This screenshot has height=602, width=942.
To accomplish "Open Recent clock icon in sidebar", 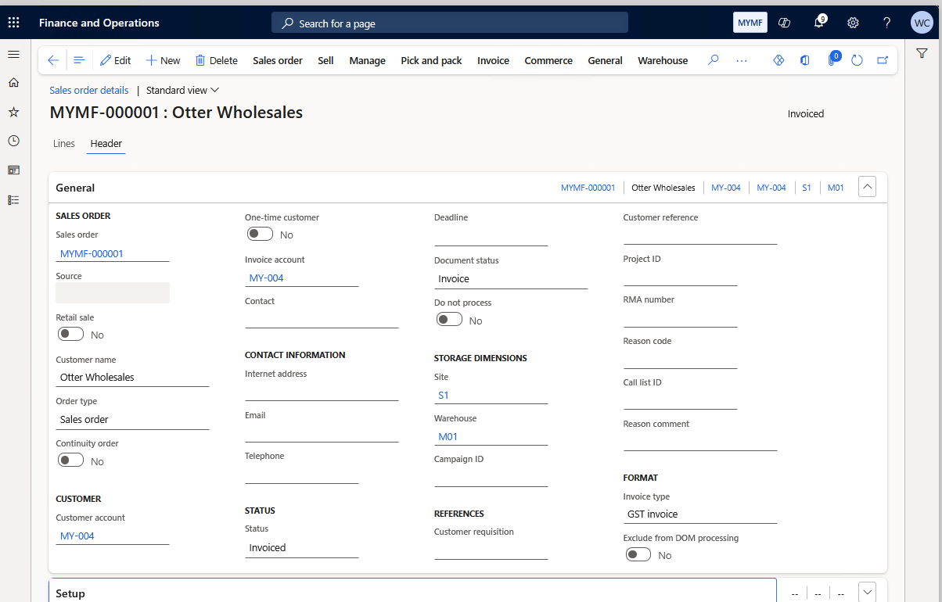I will [x=13, y=141].
